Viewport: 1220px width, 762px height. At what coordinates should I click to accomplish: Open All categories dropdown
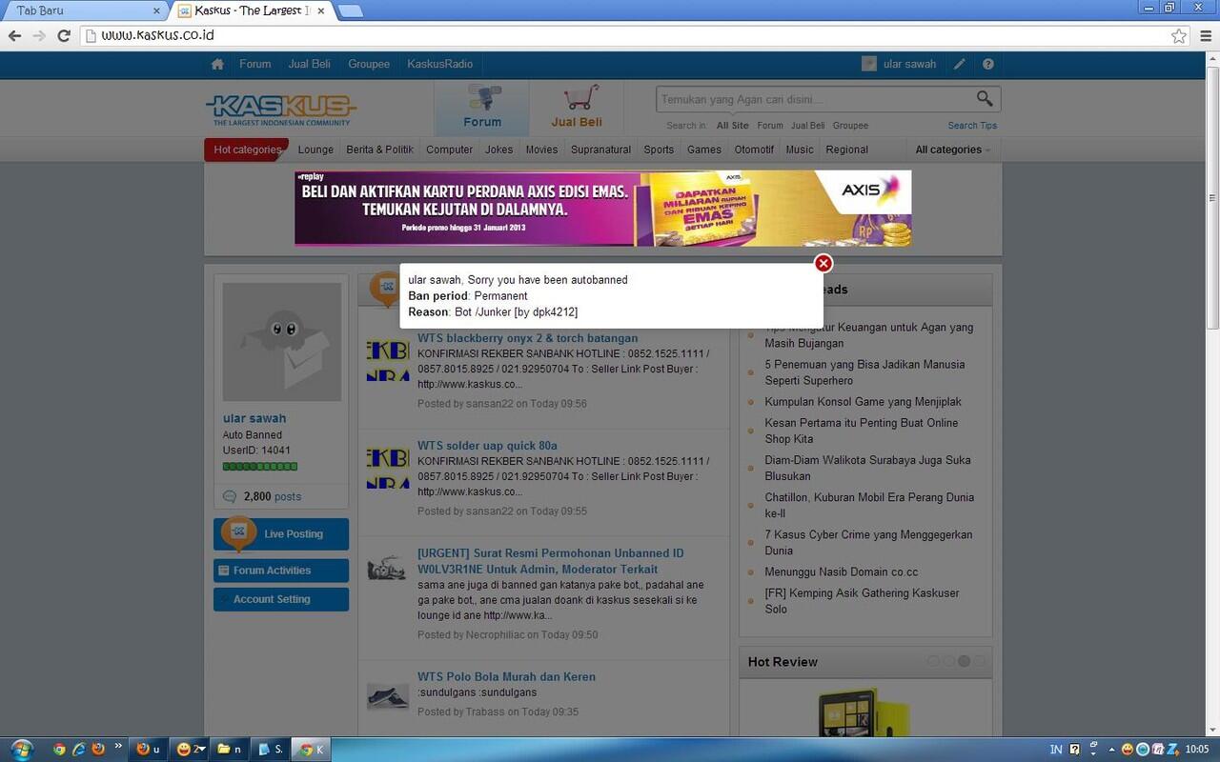point(953,150)
